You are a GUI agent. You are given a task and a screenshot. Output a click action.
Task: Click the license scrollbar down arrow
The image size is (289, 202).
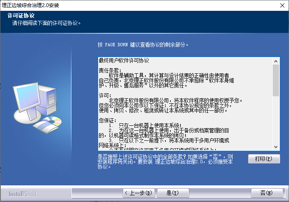point(276,147)
